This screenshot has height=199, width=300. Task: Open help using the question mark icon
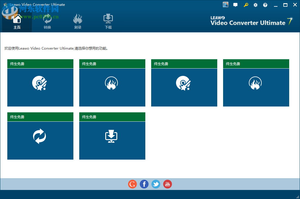pos(265,5)
